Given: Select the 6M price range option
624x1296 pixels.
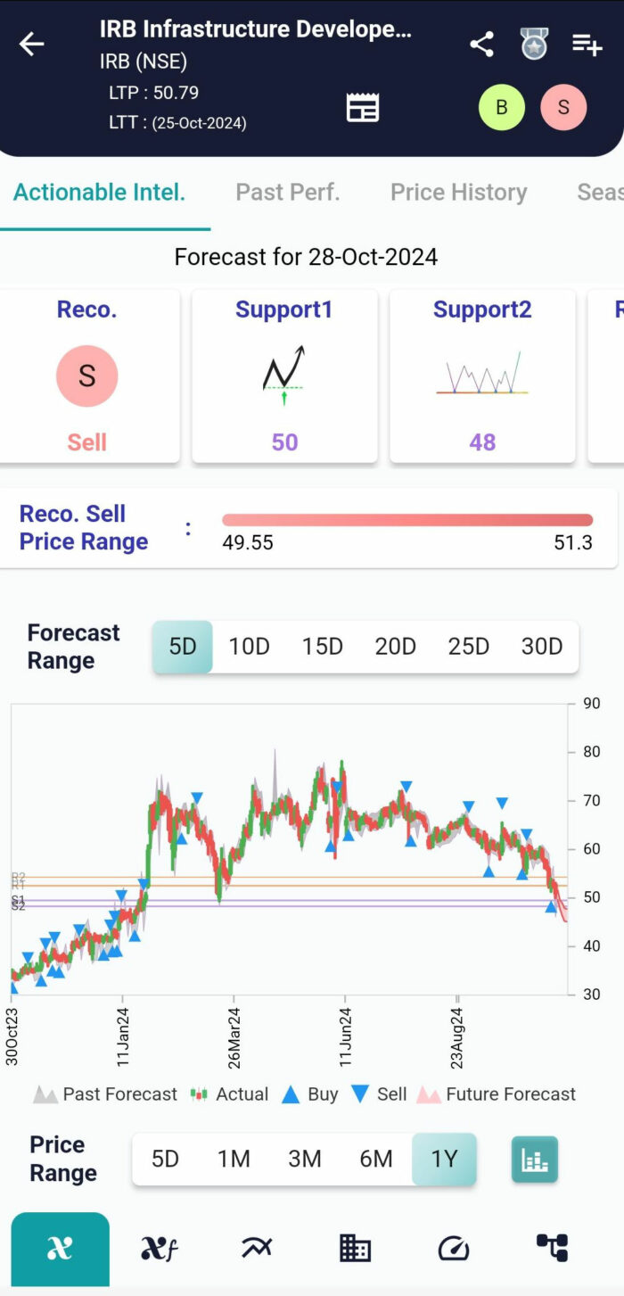Looking at the screenshot, I should pyautogui.click(x=376, y=1160).
